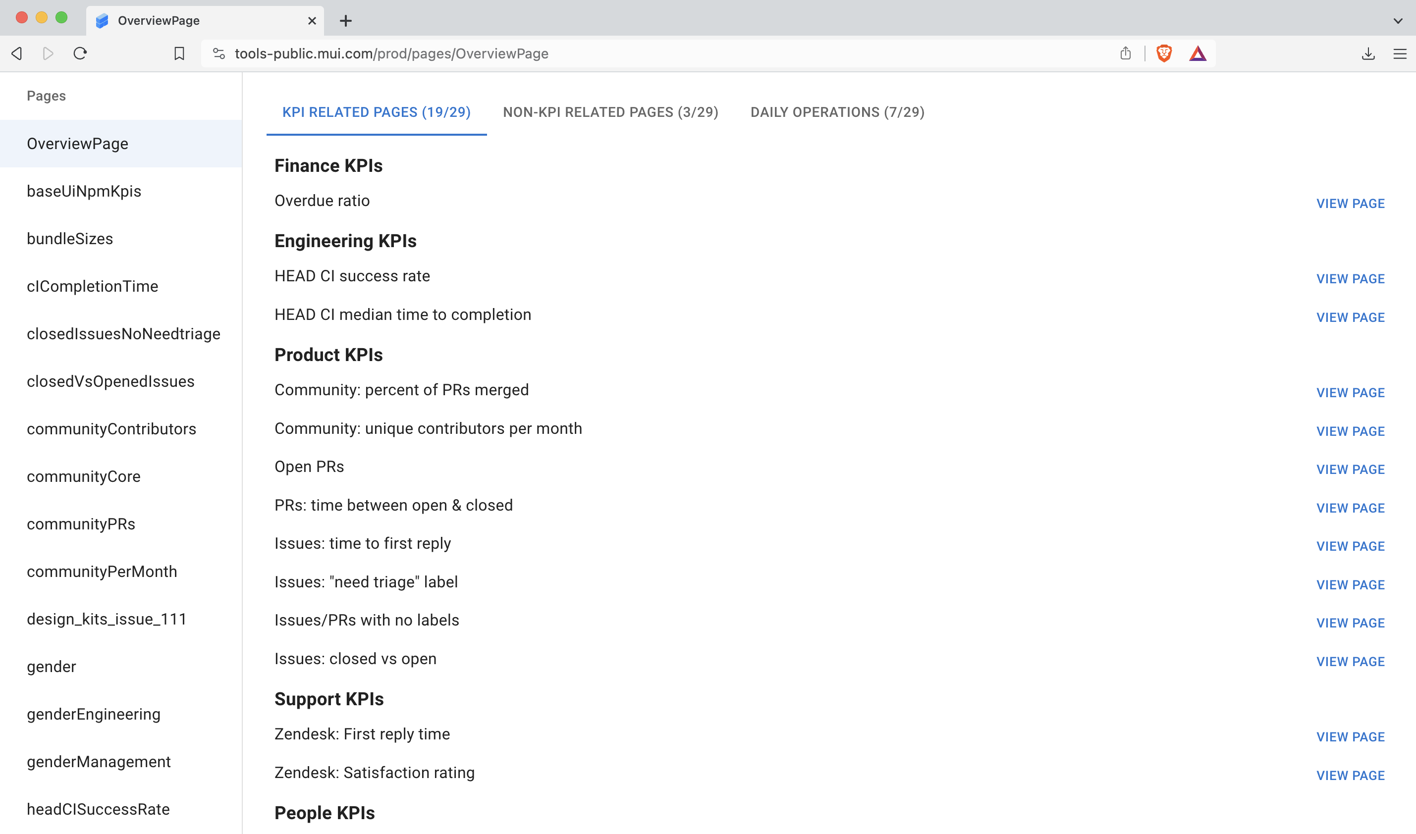Select baseUiNpmKpis in the Pages sidebar
Screen dimensions: 1416x834
point(84,191)
